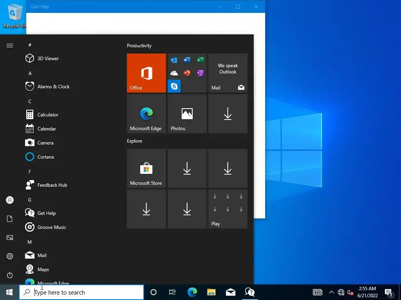401x300 pixels.
Task: Open File Explorer from the taskbar
Action: coord(211,292)
